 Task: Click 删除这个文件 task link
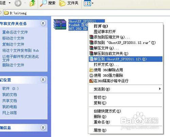tap(13, 65)
